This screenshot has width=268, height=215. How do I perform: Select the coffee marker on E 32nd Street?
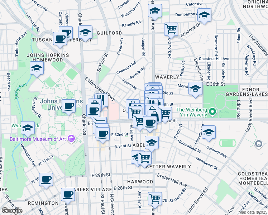click(103, 134)
